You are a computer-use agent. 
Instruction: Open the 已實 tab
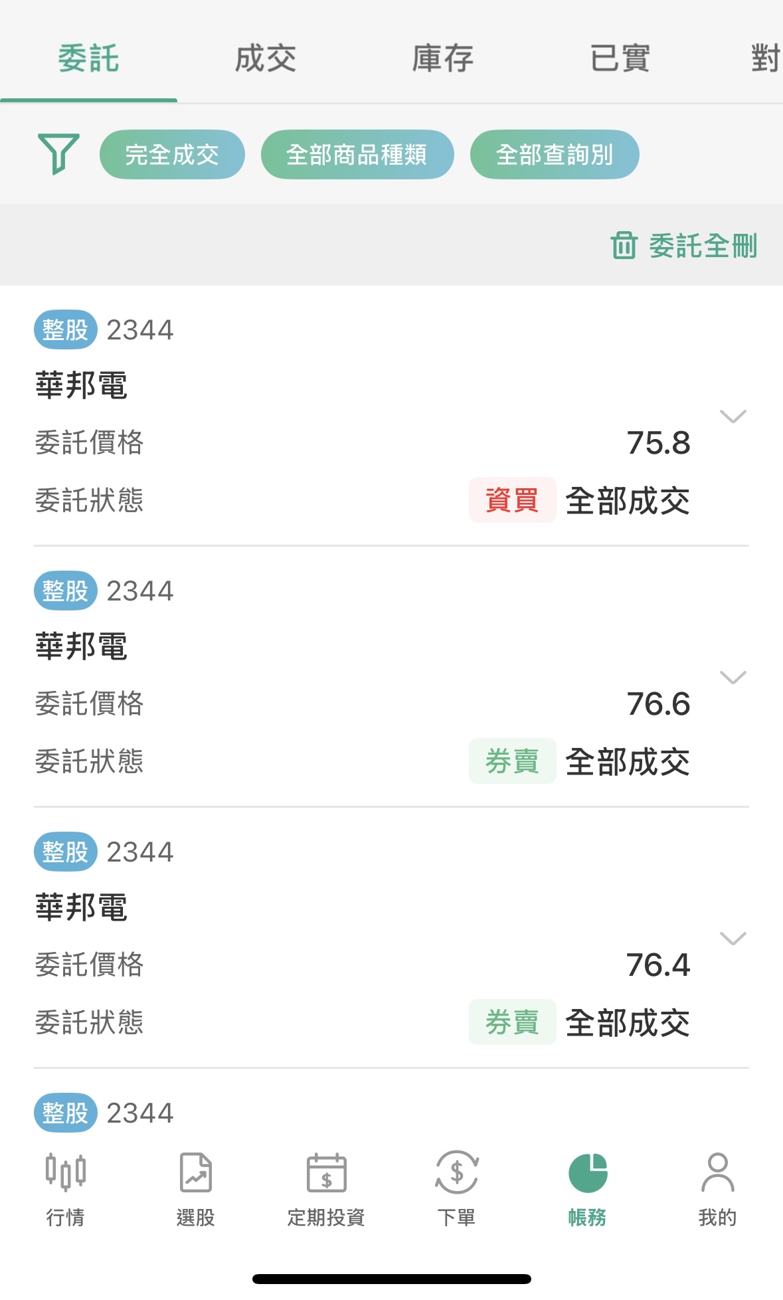[620, 58]
